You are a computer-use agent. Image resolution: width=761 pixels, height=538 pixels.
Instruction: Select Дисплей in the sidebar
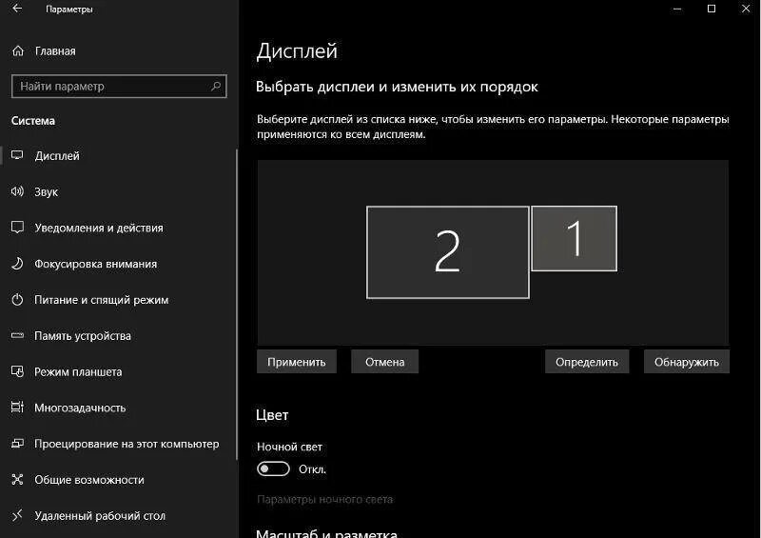tap(57, 155)
